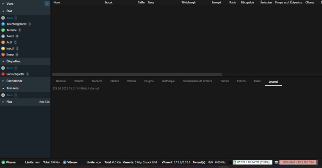Pick the orange Actif status icon
322x168 pixels.
(x=3, y=42)
